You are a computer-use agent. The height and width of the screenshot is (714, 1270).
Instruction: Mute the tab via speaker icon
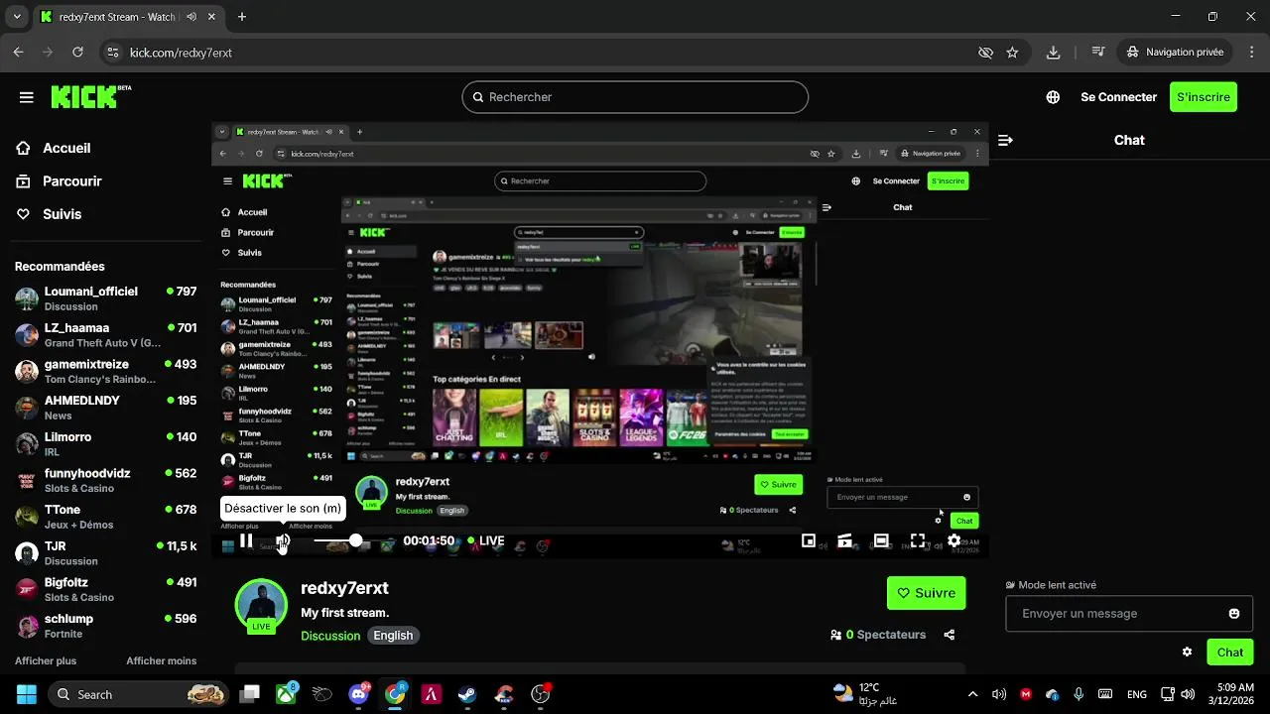point(190,17)
